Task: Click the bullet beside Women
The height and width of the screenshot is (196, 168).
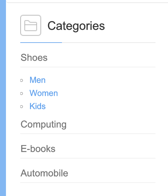Action: (x=21, y=94)
